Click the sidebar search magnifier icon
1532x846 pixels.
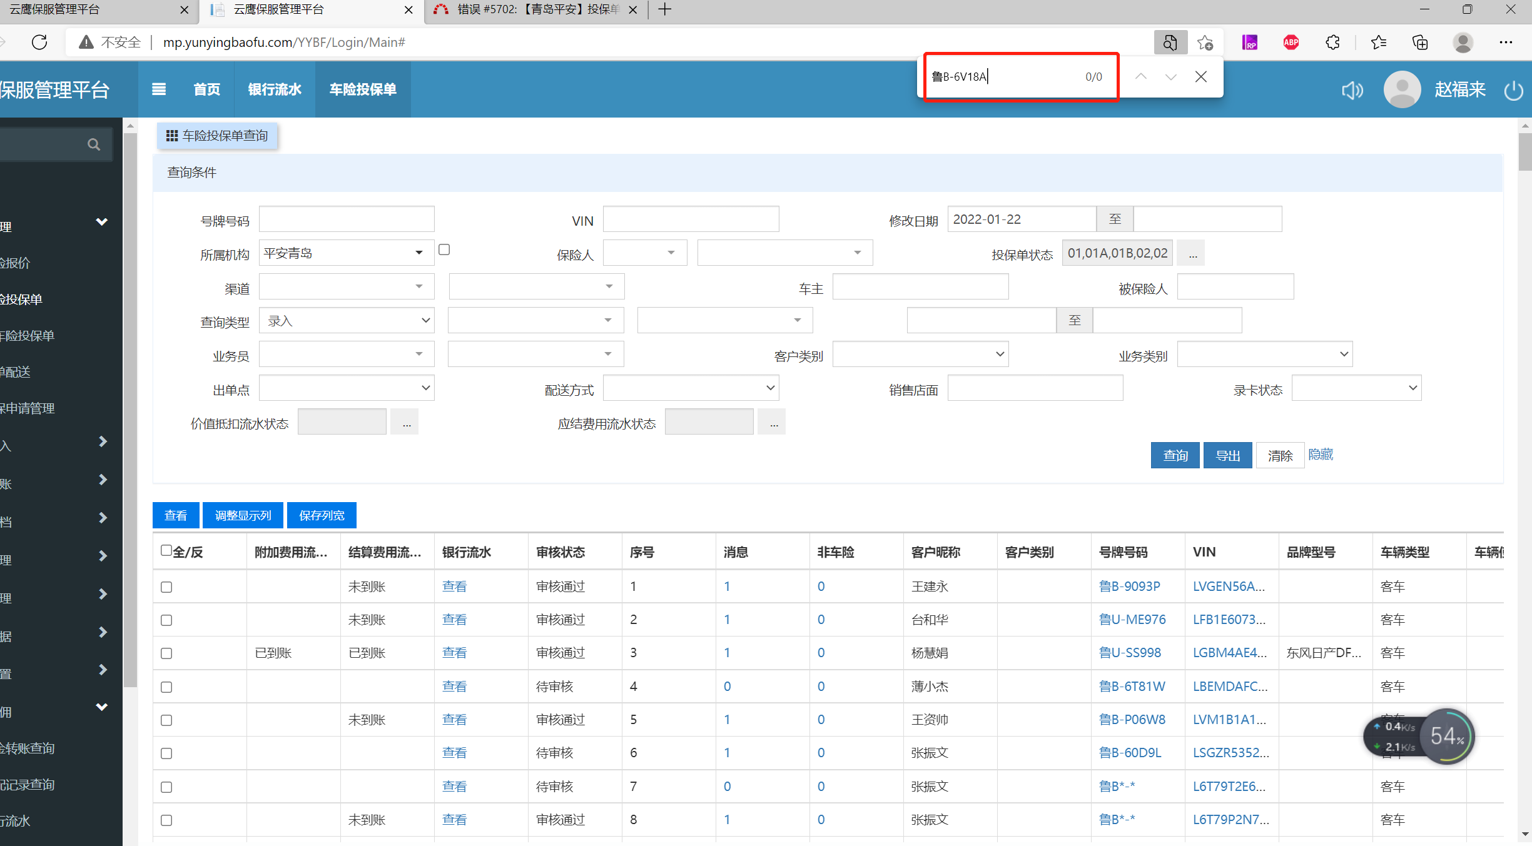[x=94, y=144]
